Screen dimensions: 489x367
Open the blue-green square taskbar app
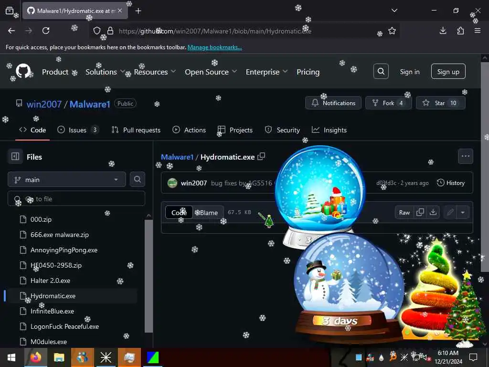152,357
